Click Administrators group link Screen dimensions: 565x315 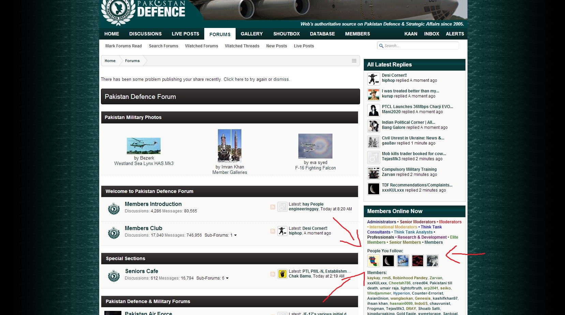coord(382,222)
